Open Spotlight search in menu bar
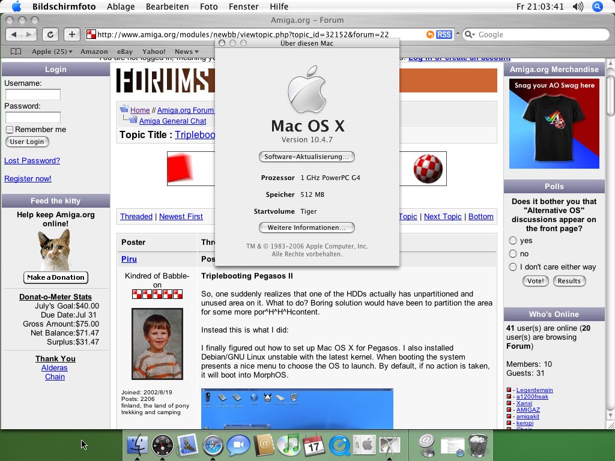This screenshot has height=461, width=615. [597, 7]
